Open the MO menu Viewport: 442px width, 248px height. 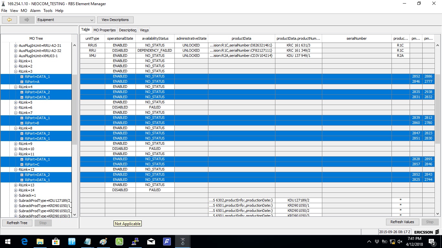coord(24,11)
